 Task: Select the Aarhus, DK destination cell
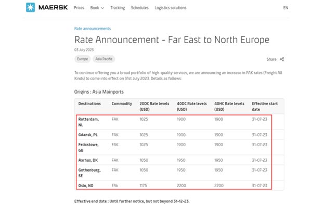point(88,160)
